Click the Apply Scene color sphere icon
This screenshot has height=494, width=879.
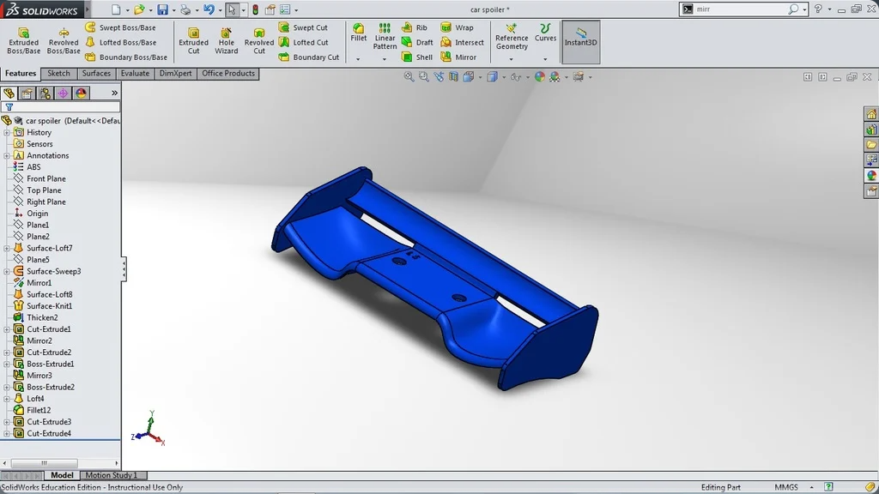pos(555,75)
